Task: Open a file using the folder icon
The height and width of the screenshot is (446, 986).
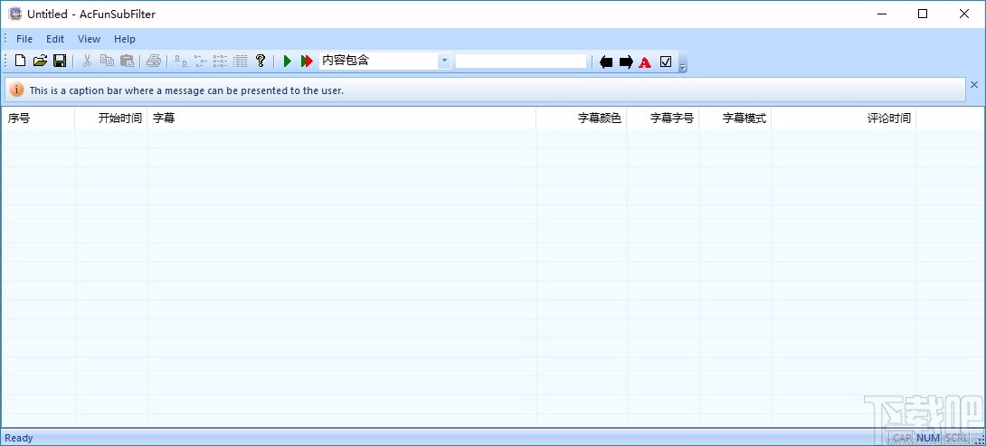Action: tap(40, 61)
